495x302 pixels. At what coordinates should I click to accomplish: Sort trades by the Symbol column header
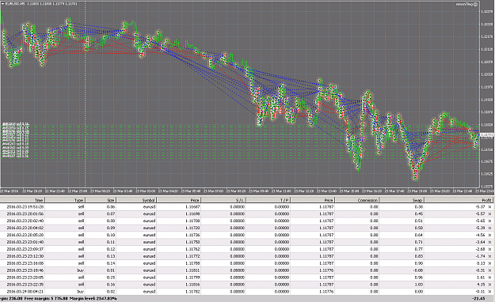[x=137, y=200]
